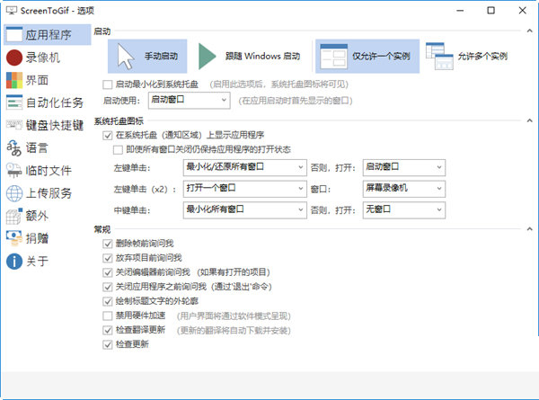This screenshot has width=539, height=400.
Task: Open 左键单击 row's 否则打开 dropdown
Action: [x=404, y=167]
